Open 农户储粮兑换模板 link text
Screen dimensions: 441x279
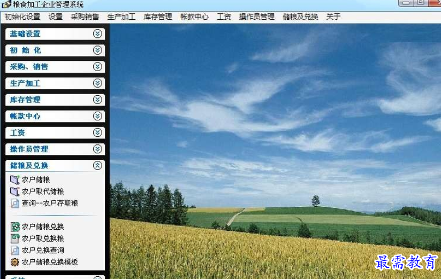pyautogui.click(x=50, y=262)
